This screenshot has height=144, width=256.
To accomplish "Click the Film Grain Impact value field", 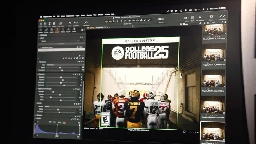I will [82, 67].
